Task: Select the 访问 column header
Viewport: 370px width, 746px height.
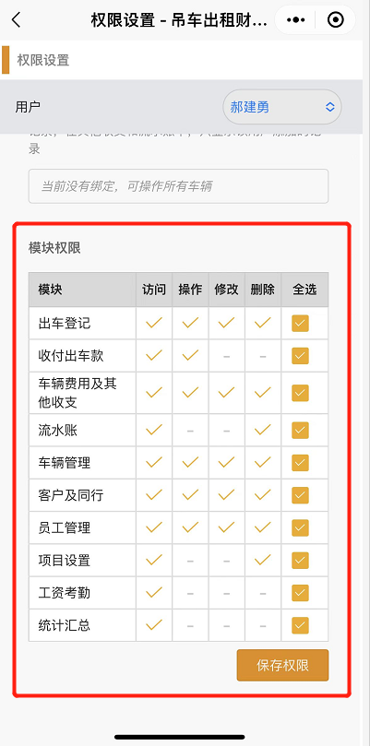Action: point(154,290)
